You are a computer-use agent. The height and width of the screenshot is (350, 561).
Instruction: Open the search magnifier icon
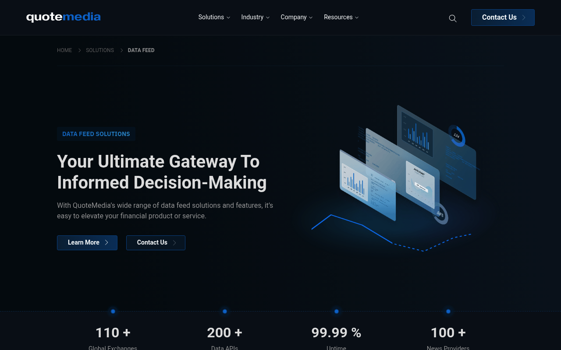(453, 18)
